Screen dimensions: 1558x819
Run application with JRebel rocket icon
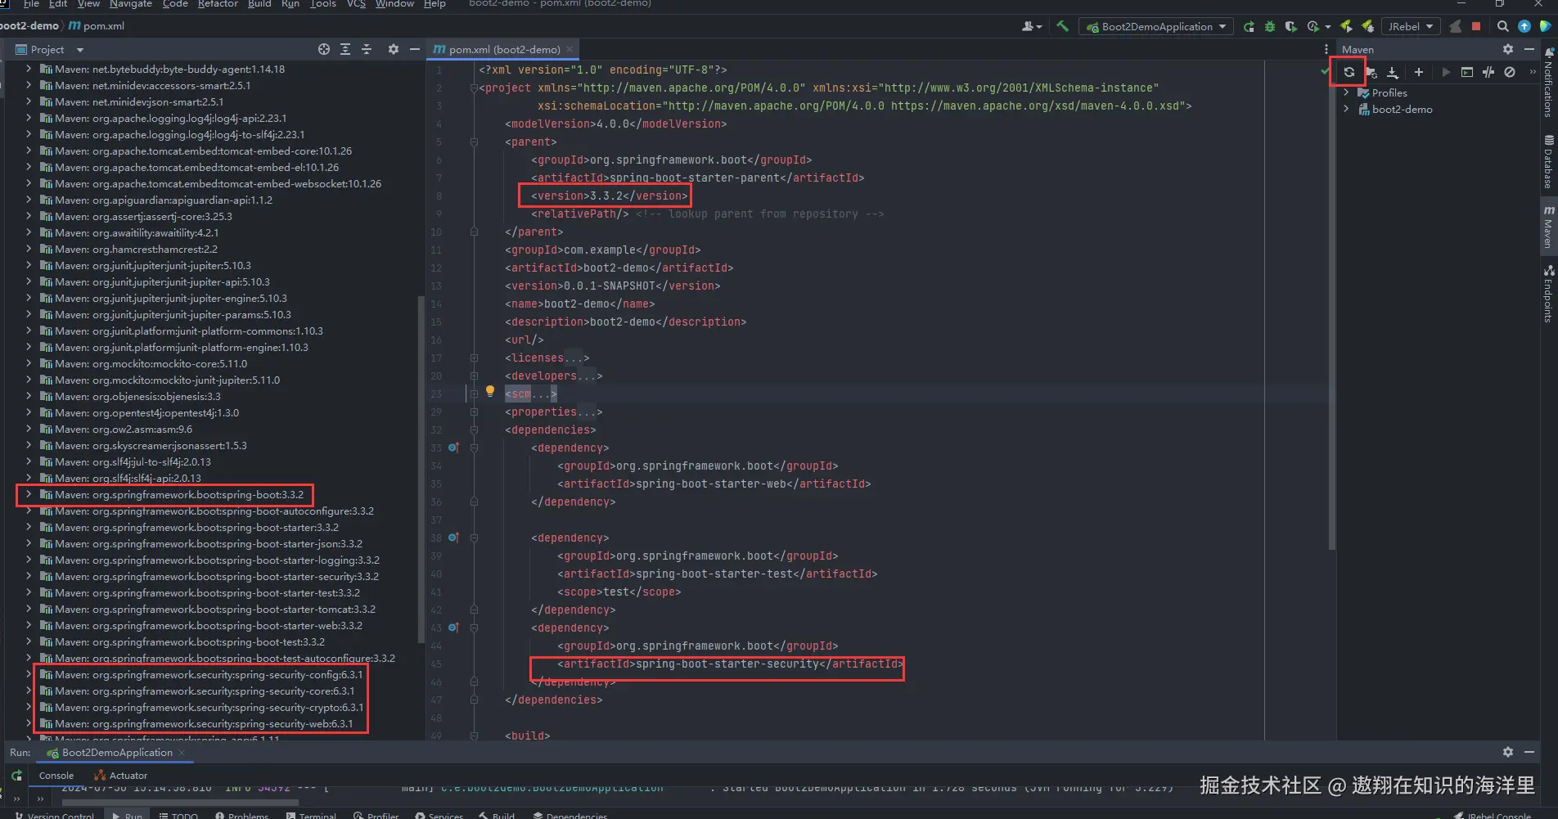1346,26
